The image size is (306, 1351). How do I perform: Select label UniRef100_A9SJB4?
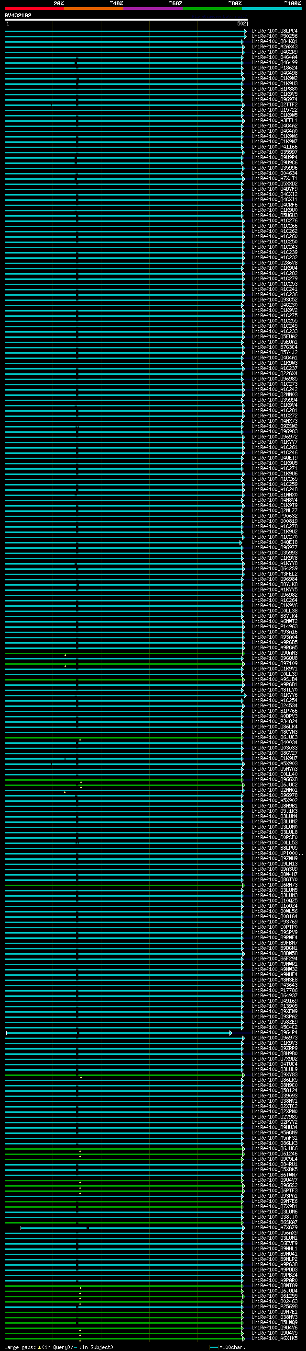274,679
